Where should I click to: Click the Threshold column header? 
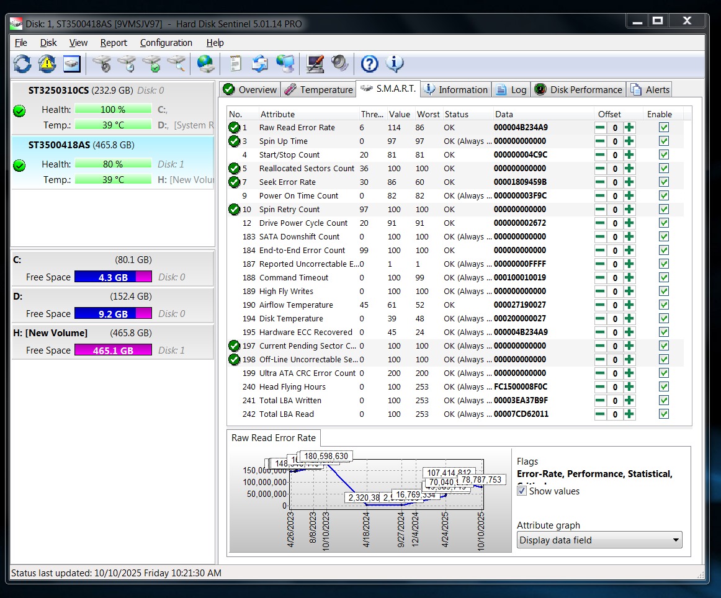[371, 114]
